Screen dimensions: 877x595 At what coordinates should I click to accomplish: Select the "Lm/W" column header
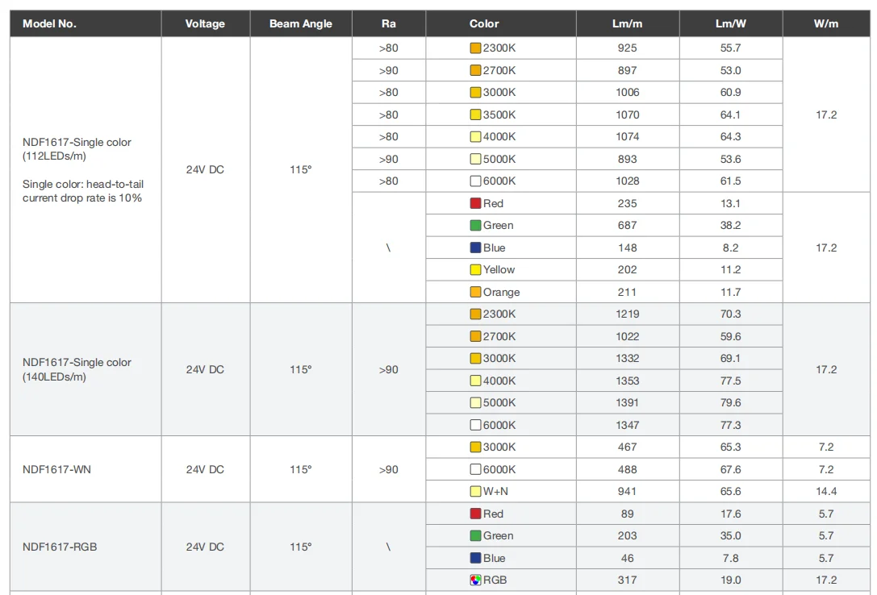click(730, 24)
